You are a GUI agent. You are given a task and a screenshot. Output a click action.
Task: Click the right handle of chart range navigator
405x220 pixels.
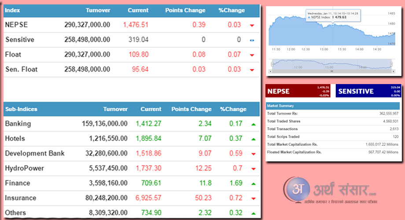pyautogui.click(x=391, y=64)
